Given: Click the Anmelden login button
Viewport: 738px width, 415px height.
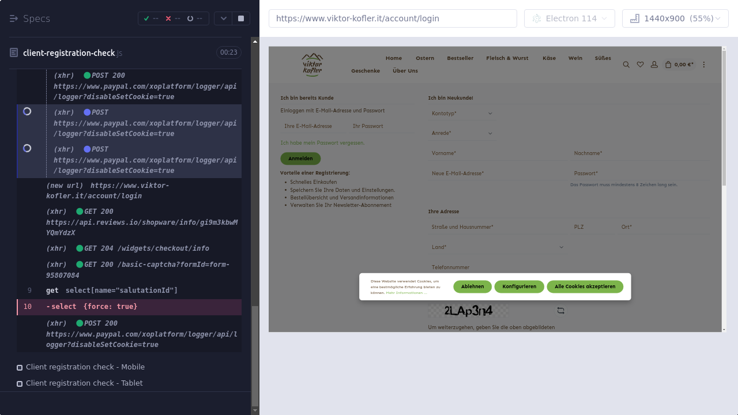Looking at the screenshot, I should click(x=300, y=159).
